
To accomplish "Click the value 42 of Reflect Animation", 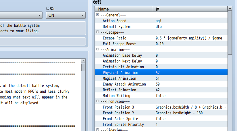I will point(158,90).
